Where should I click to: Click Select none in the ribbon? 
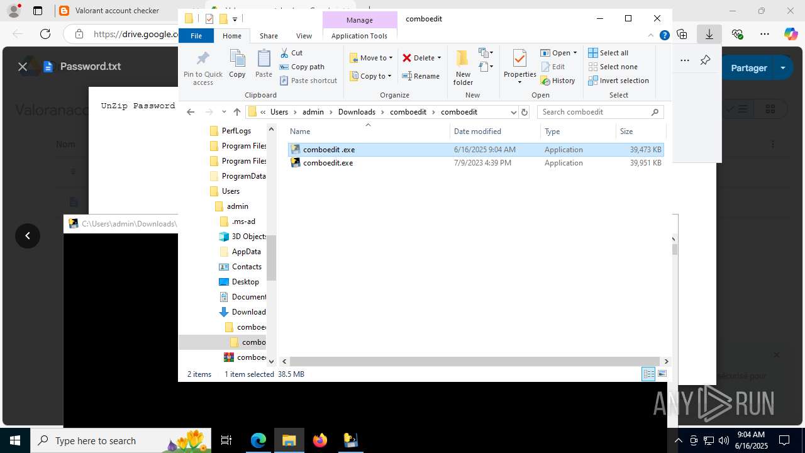click(613, 67)
